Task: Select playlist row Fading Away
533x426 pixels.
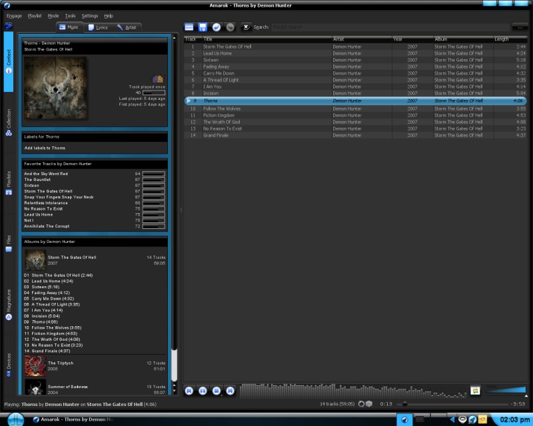Action: pyautogui.click(x=355, y=67)
